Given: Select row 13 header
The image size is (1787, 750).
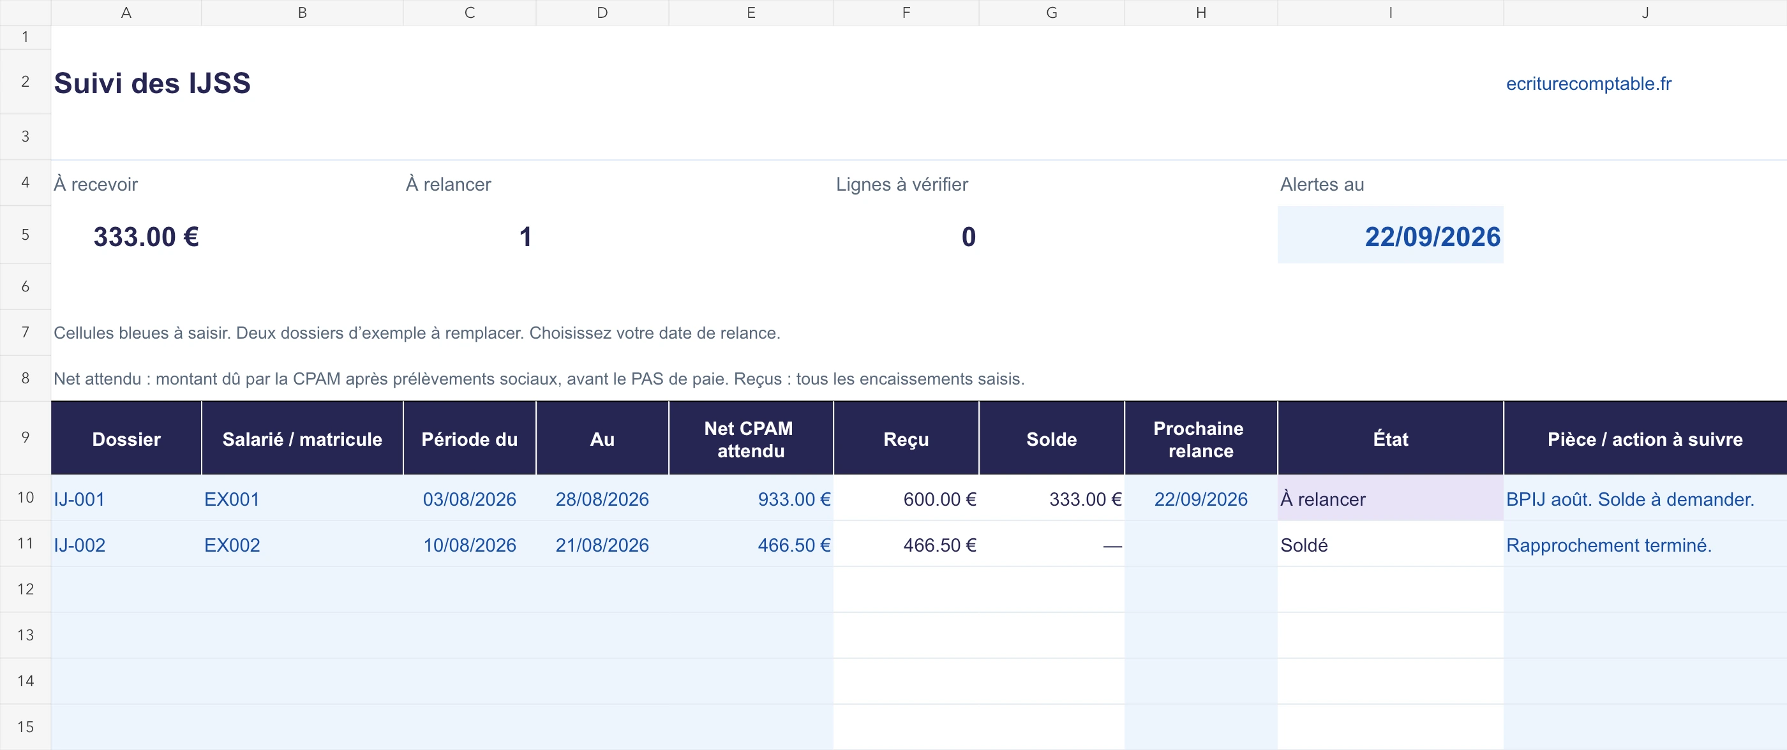Looking at the screenshot, I should [25, 635].
